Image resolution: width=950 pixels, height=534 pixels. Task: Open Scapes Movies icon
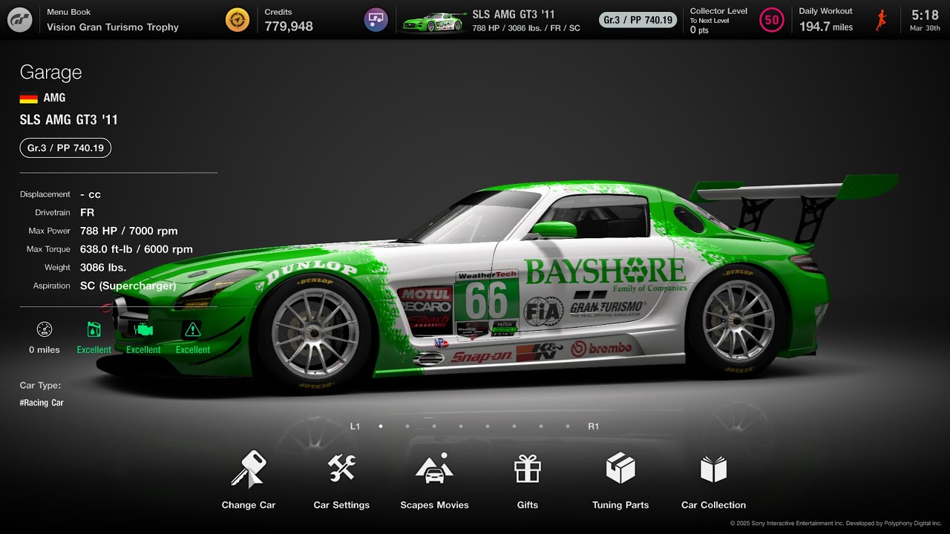pos(434,468)
